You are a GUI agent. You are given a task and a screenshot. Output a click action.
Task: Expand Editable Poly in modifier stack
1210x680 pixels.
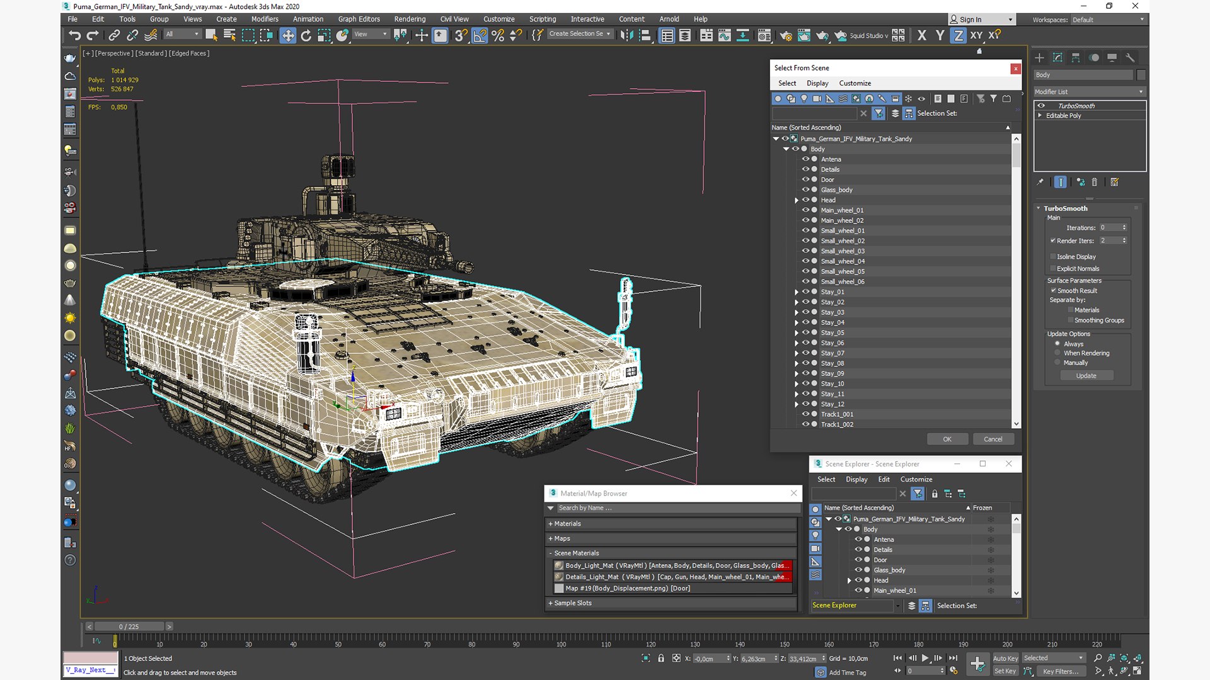pos(1040,116)
